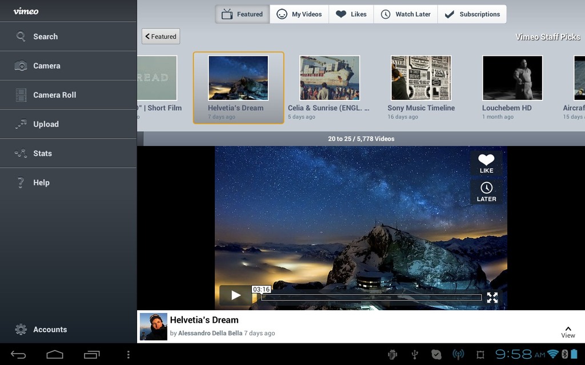Open uploader's profile avatar
Screen dimensions: 585x365
153,327
